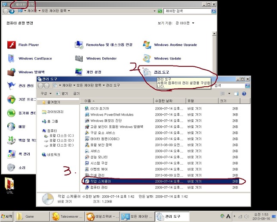277x222 pixels.
Task: Sort by 수정한 날짜 column header
Action: click(x=169, y=101)
